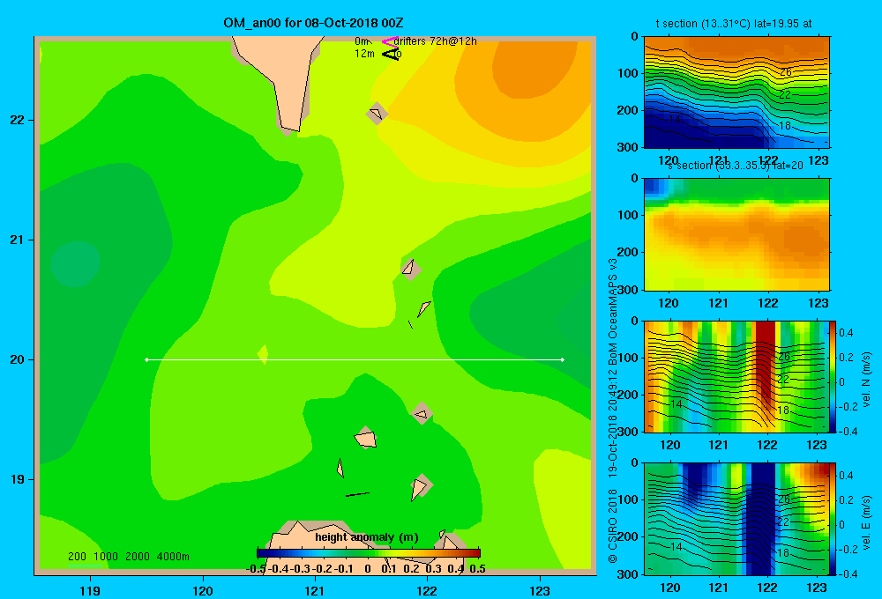Click the 'vel. N (m/s)' axis label
The image size is (882, 599).
(x=866, y=380)
